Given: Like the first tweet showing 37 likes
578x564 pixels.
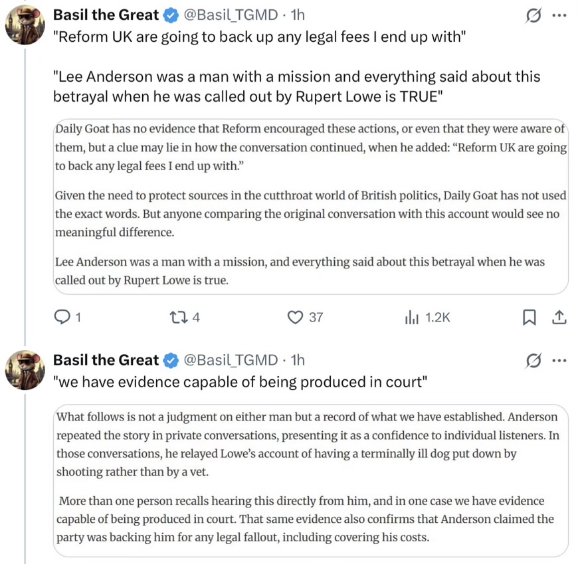Looking at the screenshot, I should (x=305, y=318).
